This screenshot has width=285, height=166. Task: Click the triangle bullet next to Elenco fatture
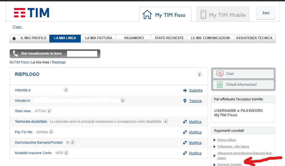(x=214, y=140)
